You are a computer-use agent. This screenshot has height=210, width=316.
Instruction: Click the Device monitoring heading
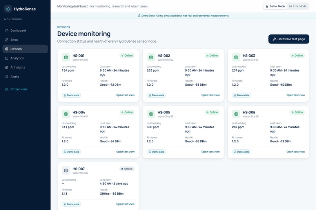(x=84, y=34)
